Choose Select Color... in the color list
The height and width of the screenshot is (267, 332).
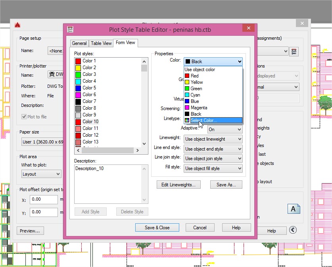point(213,120)
